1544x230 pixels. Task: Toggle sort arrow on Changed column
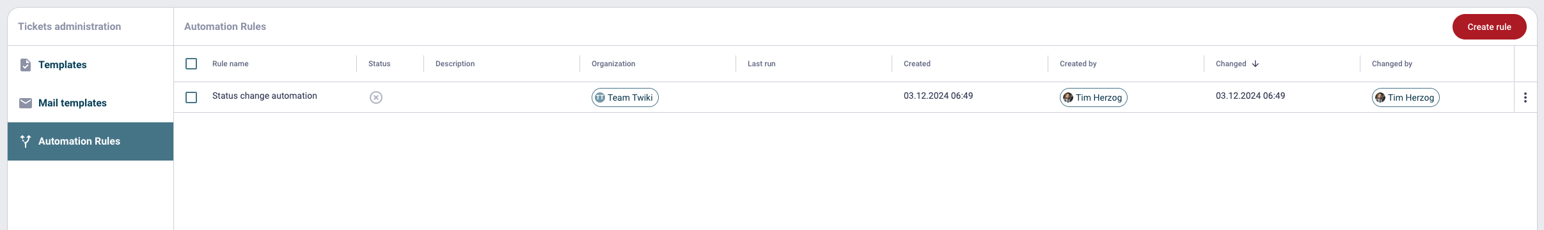pos(1256,64)
